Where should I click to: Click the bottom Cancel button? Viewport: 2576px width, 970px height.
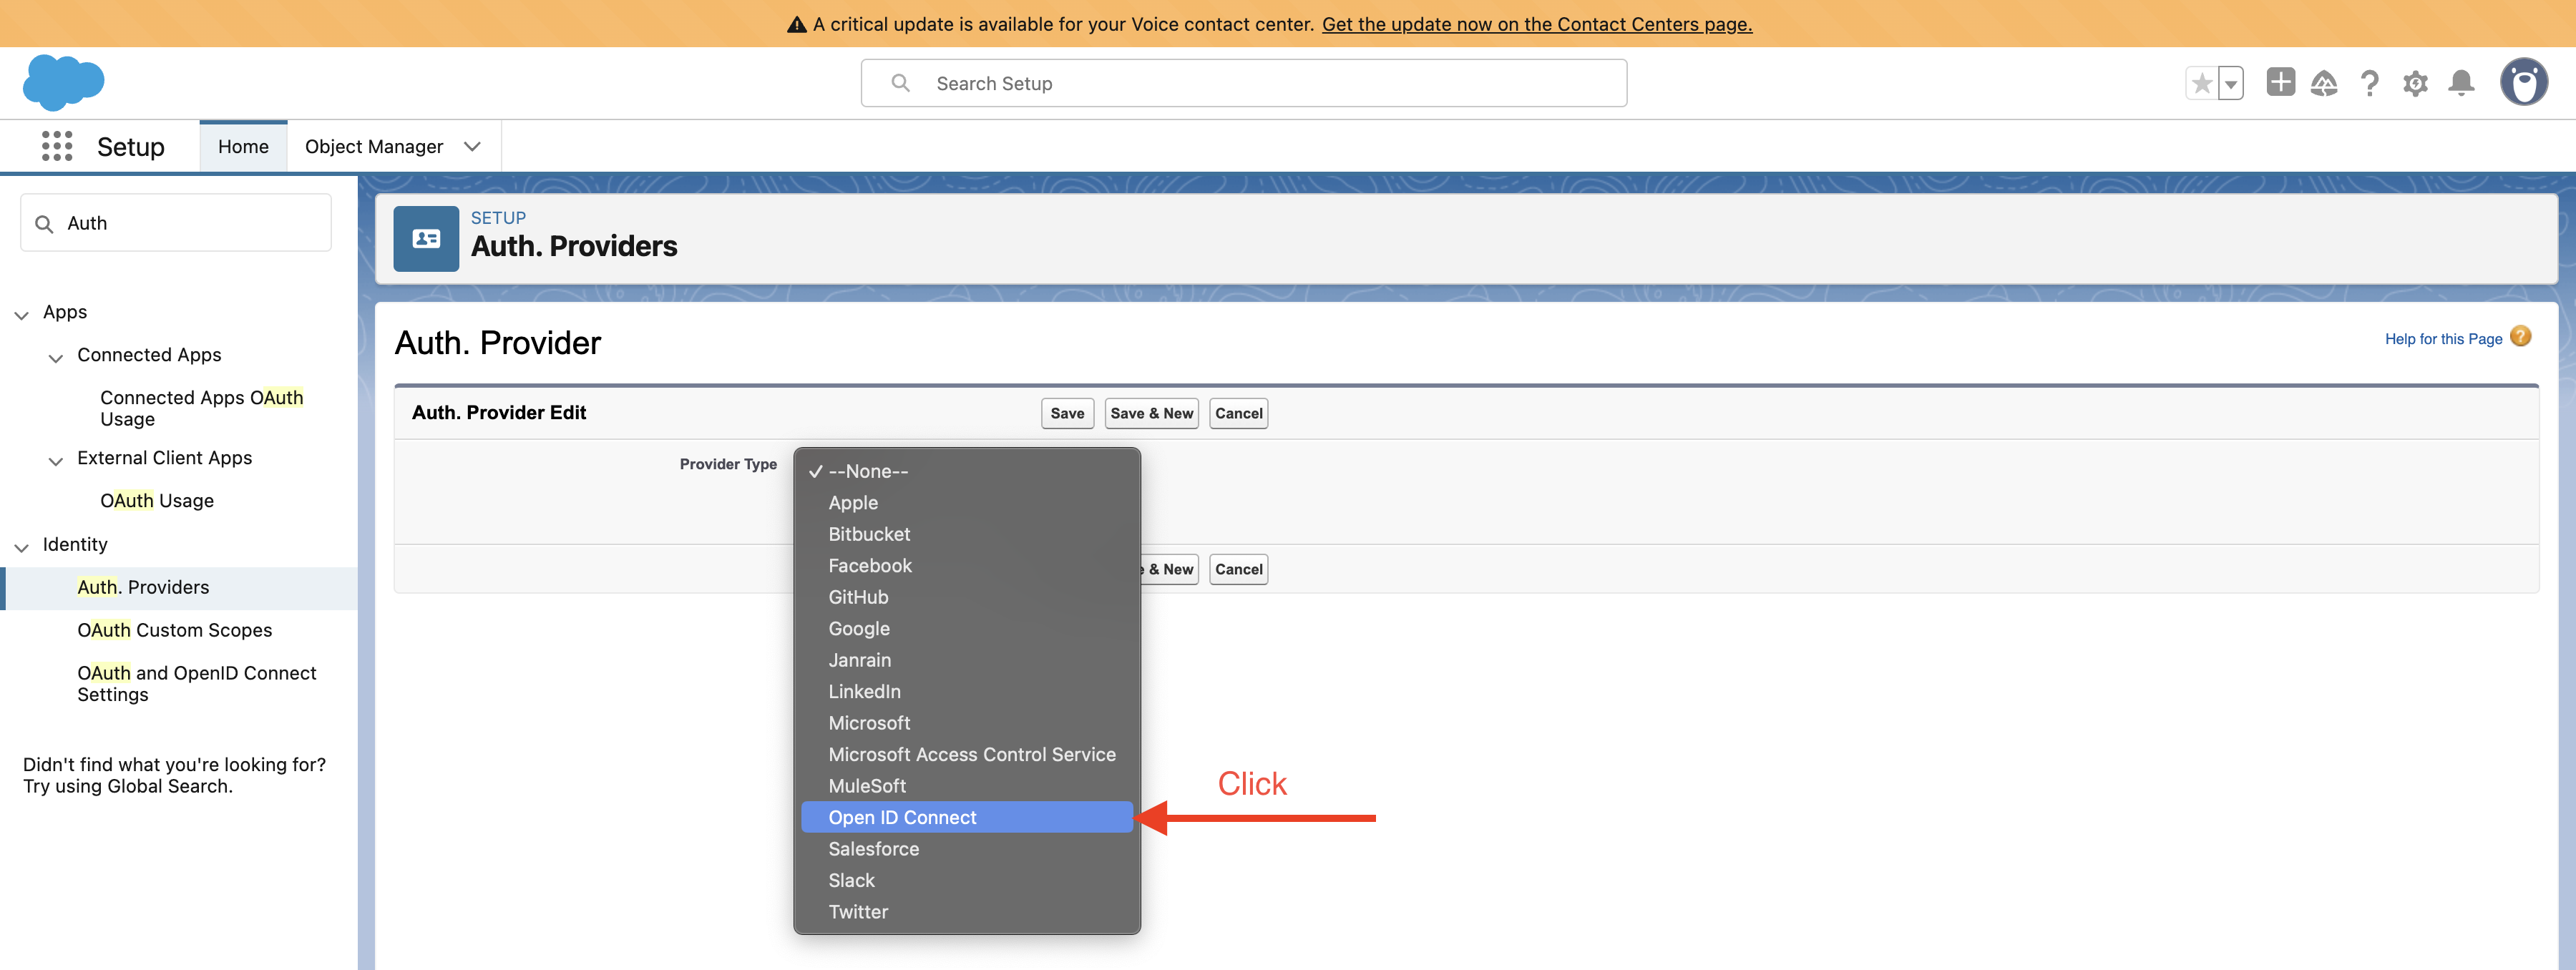(1238, 569)
